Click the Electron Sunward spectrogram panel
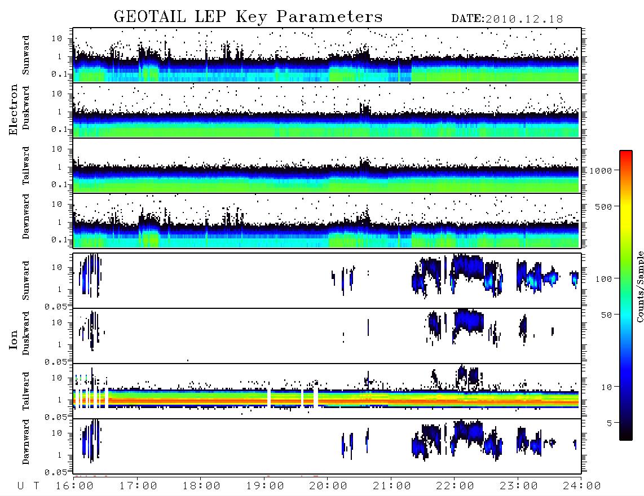644x496 pixels. pos(327,55)
